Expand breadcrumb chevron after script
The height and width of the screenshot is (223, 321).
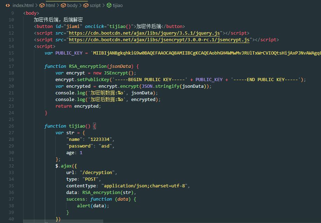coord(104,6)
